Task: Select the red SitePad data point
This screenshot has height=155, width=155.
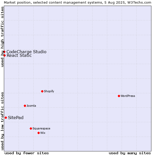Action: pyautogui.click(x=6, y=118)
